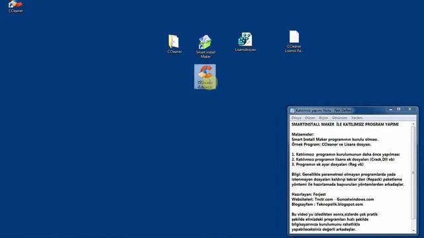Click the 'Websiteleri: Tnctr.com' line

(x=333, y=200)
